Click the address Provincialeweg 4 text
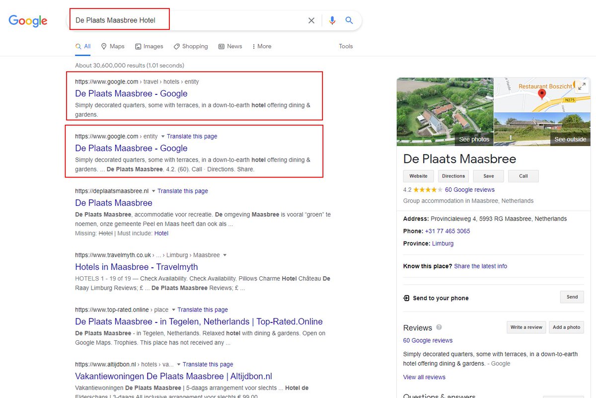The image size is (596, 398). click(x=499, y=219)
